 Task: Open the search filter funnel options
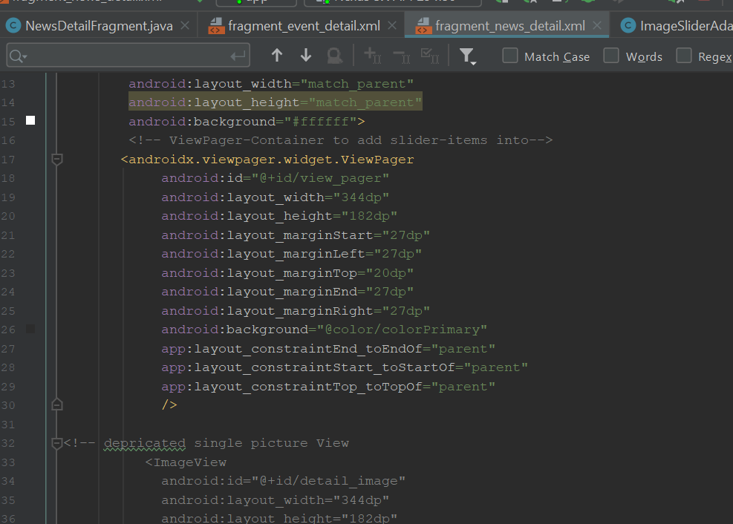[467, 56]
